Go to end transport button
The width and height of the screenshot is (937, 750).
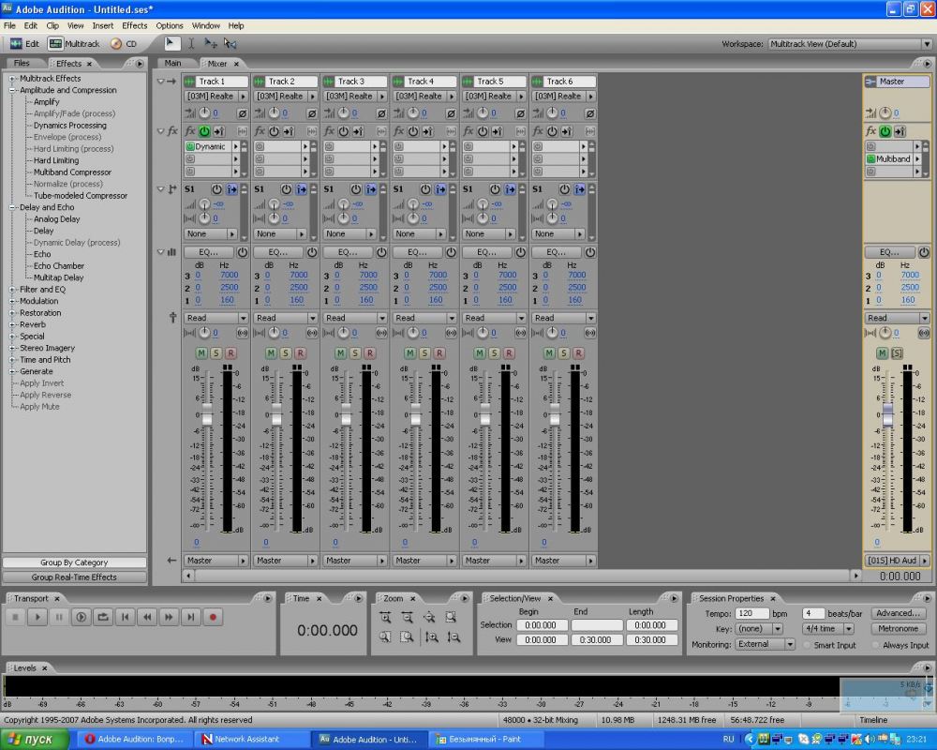[190, 617]
